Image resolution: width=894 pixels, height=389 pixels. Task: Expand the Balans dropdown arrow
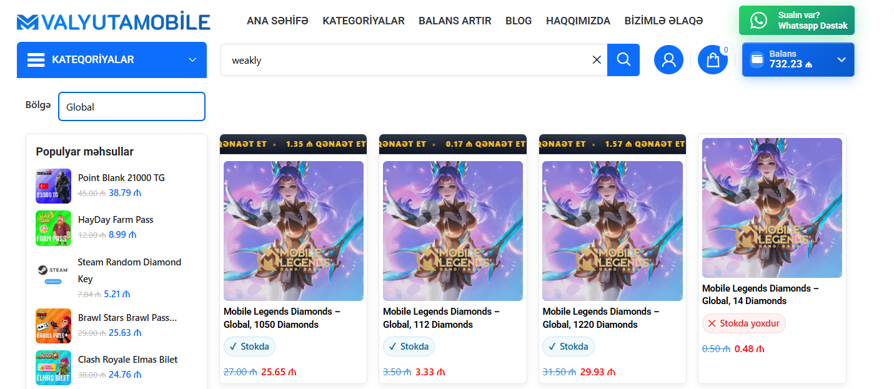point(842,59)
